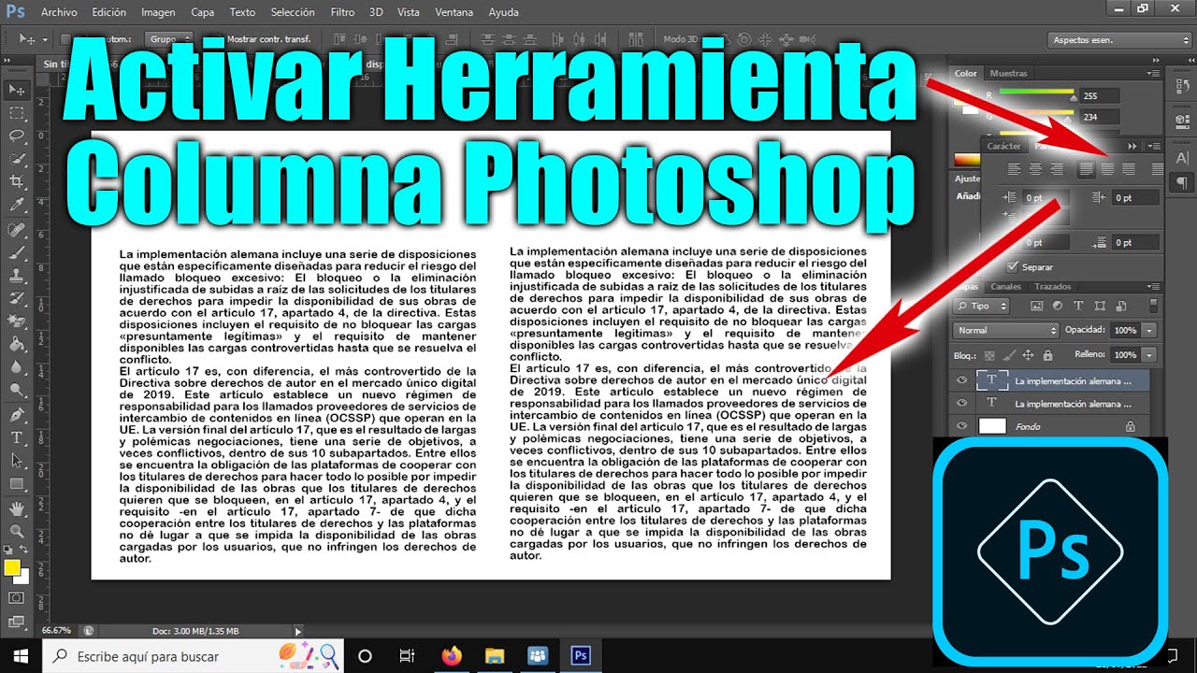1197x673 pixels.
Task: Turn layer filtering switch on or off
Action: (x=1153, y=306)
